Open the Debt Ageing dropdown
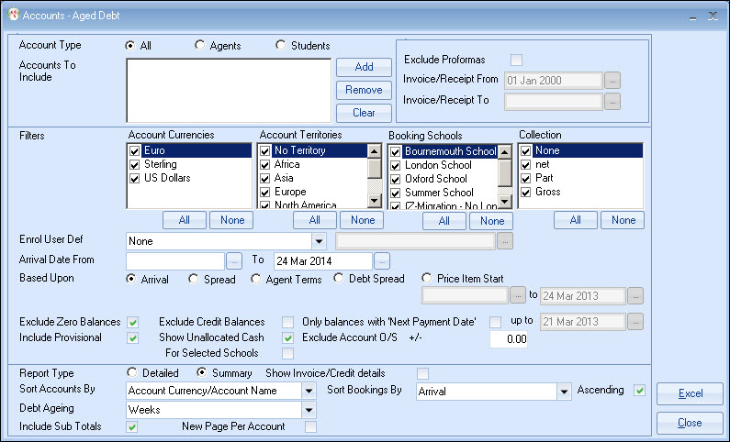The image size is (730, 442). pyautogui.click(x=308, y=410)
